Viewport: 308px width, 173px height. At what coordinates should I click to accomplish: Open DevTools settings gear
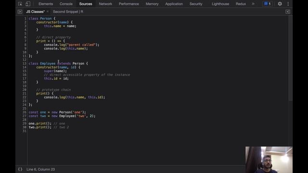(x=280, y=4)
